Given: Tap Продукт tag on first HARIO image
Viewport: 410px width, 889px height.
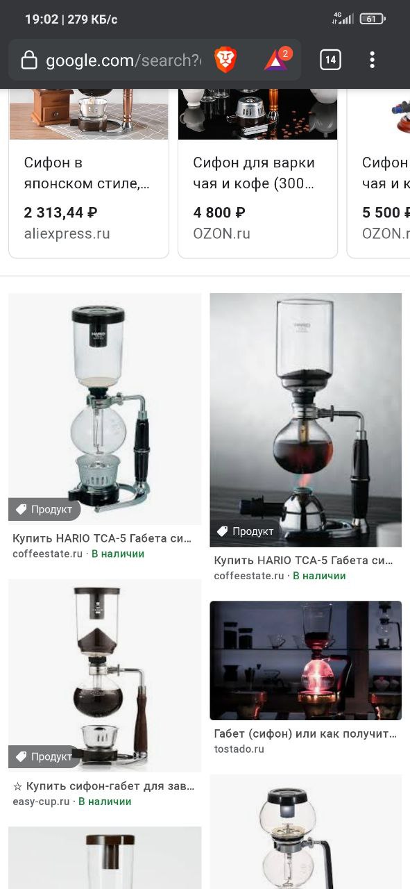Looking at the screenshot, I should 44,509.
